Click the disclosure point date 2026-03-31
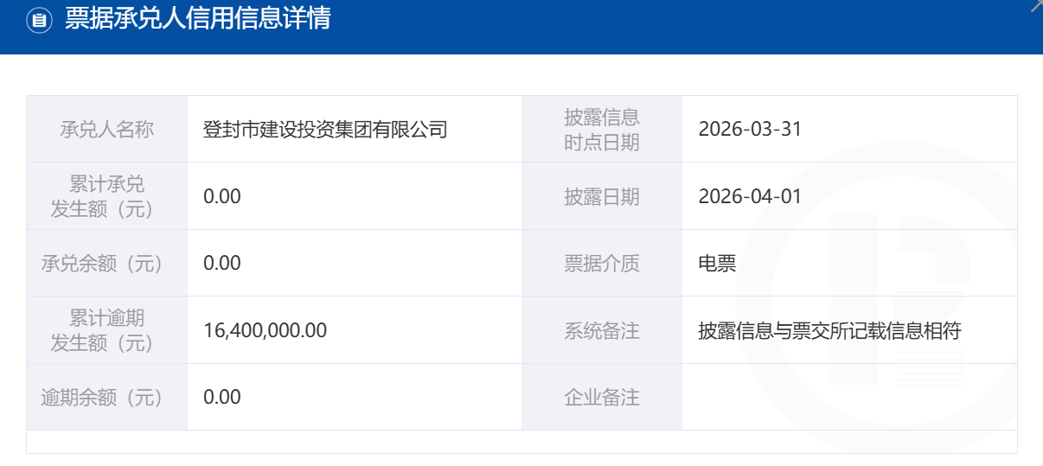 coord(750,130)
